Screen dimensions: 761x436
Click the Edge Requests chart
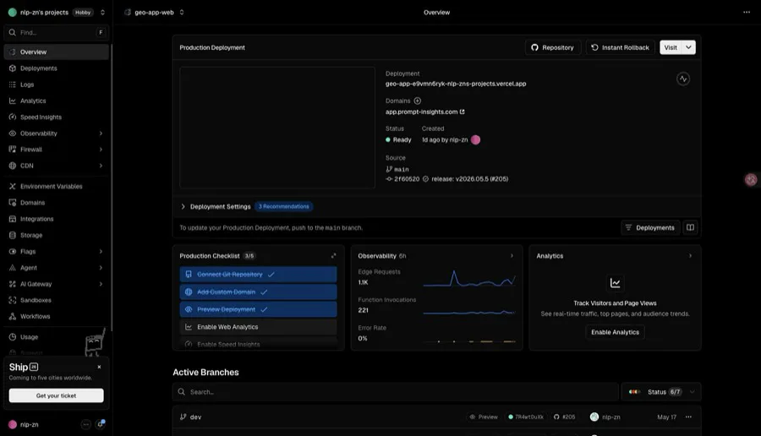[469, 280]
